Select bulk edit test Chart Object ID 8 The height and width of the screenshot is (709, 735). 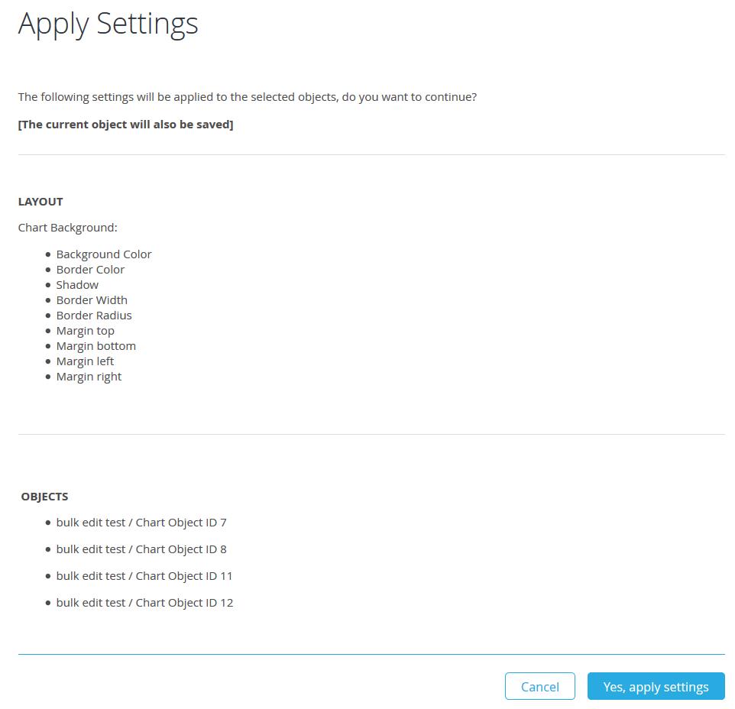pyautogui.click(x=141, y=549)
